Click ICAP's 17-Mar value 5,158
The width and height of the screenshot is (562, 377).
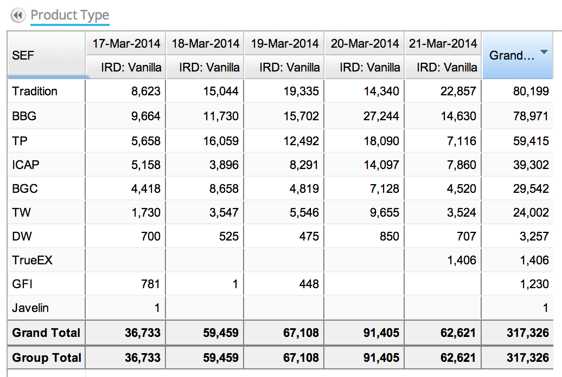[145, 165]
